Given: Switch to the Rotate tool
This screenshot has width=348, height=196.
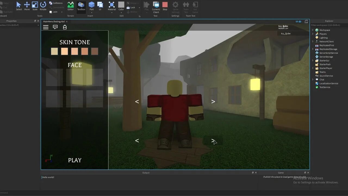Looking at the screenshot, I should coord(43,6).
